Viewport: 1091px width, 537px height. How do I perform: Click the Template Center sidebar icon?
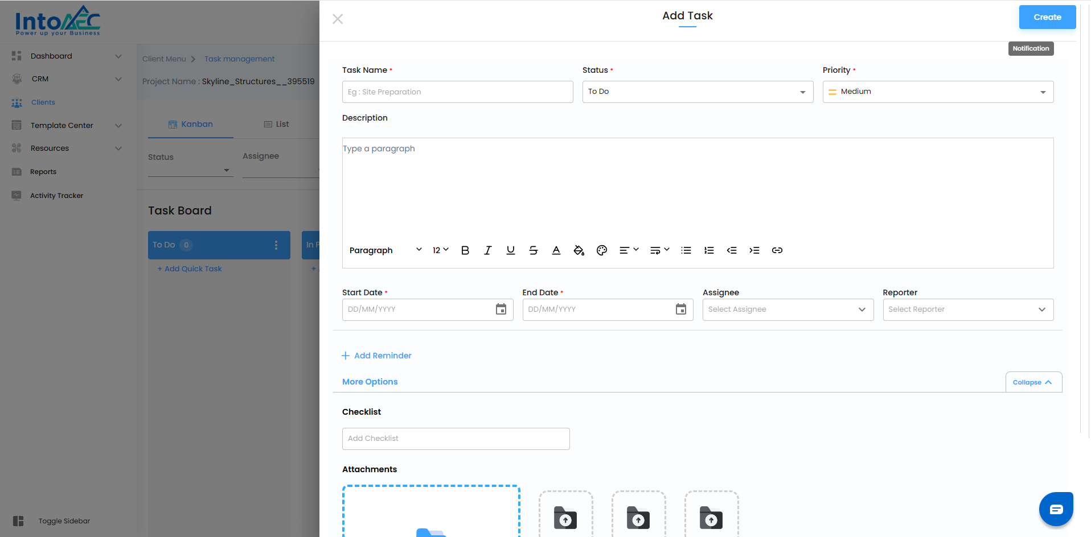[x=17, y=125]
